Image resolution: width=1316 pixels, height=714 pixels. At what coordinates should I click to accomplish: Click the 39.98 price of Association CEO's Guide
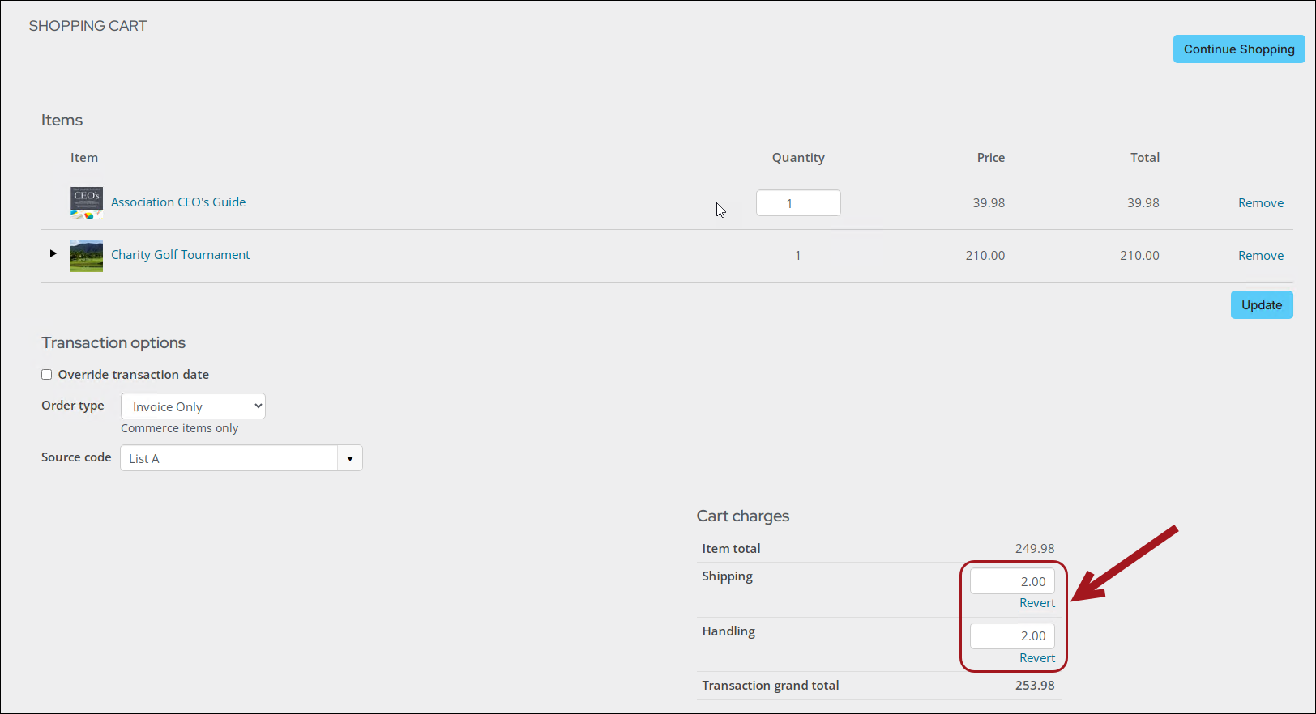[989, 203]
